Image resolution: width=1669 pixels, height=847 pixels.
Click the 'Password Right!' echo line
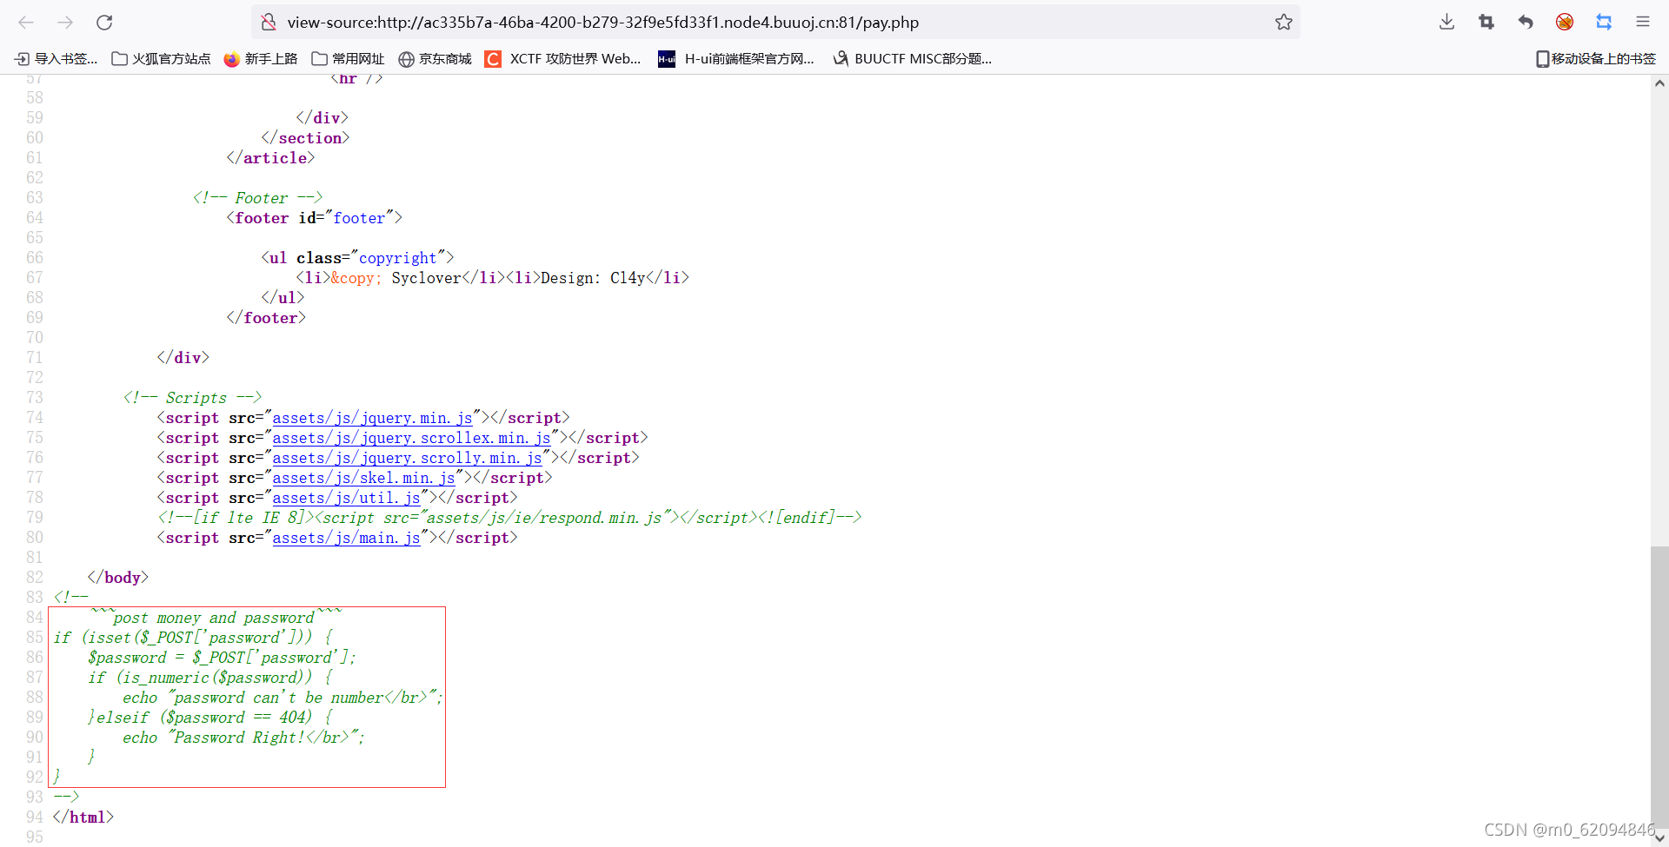243,738
